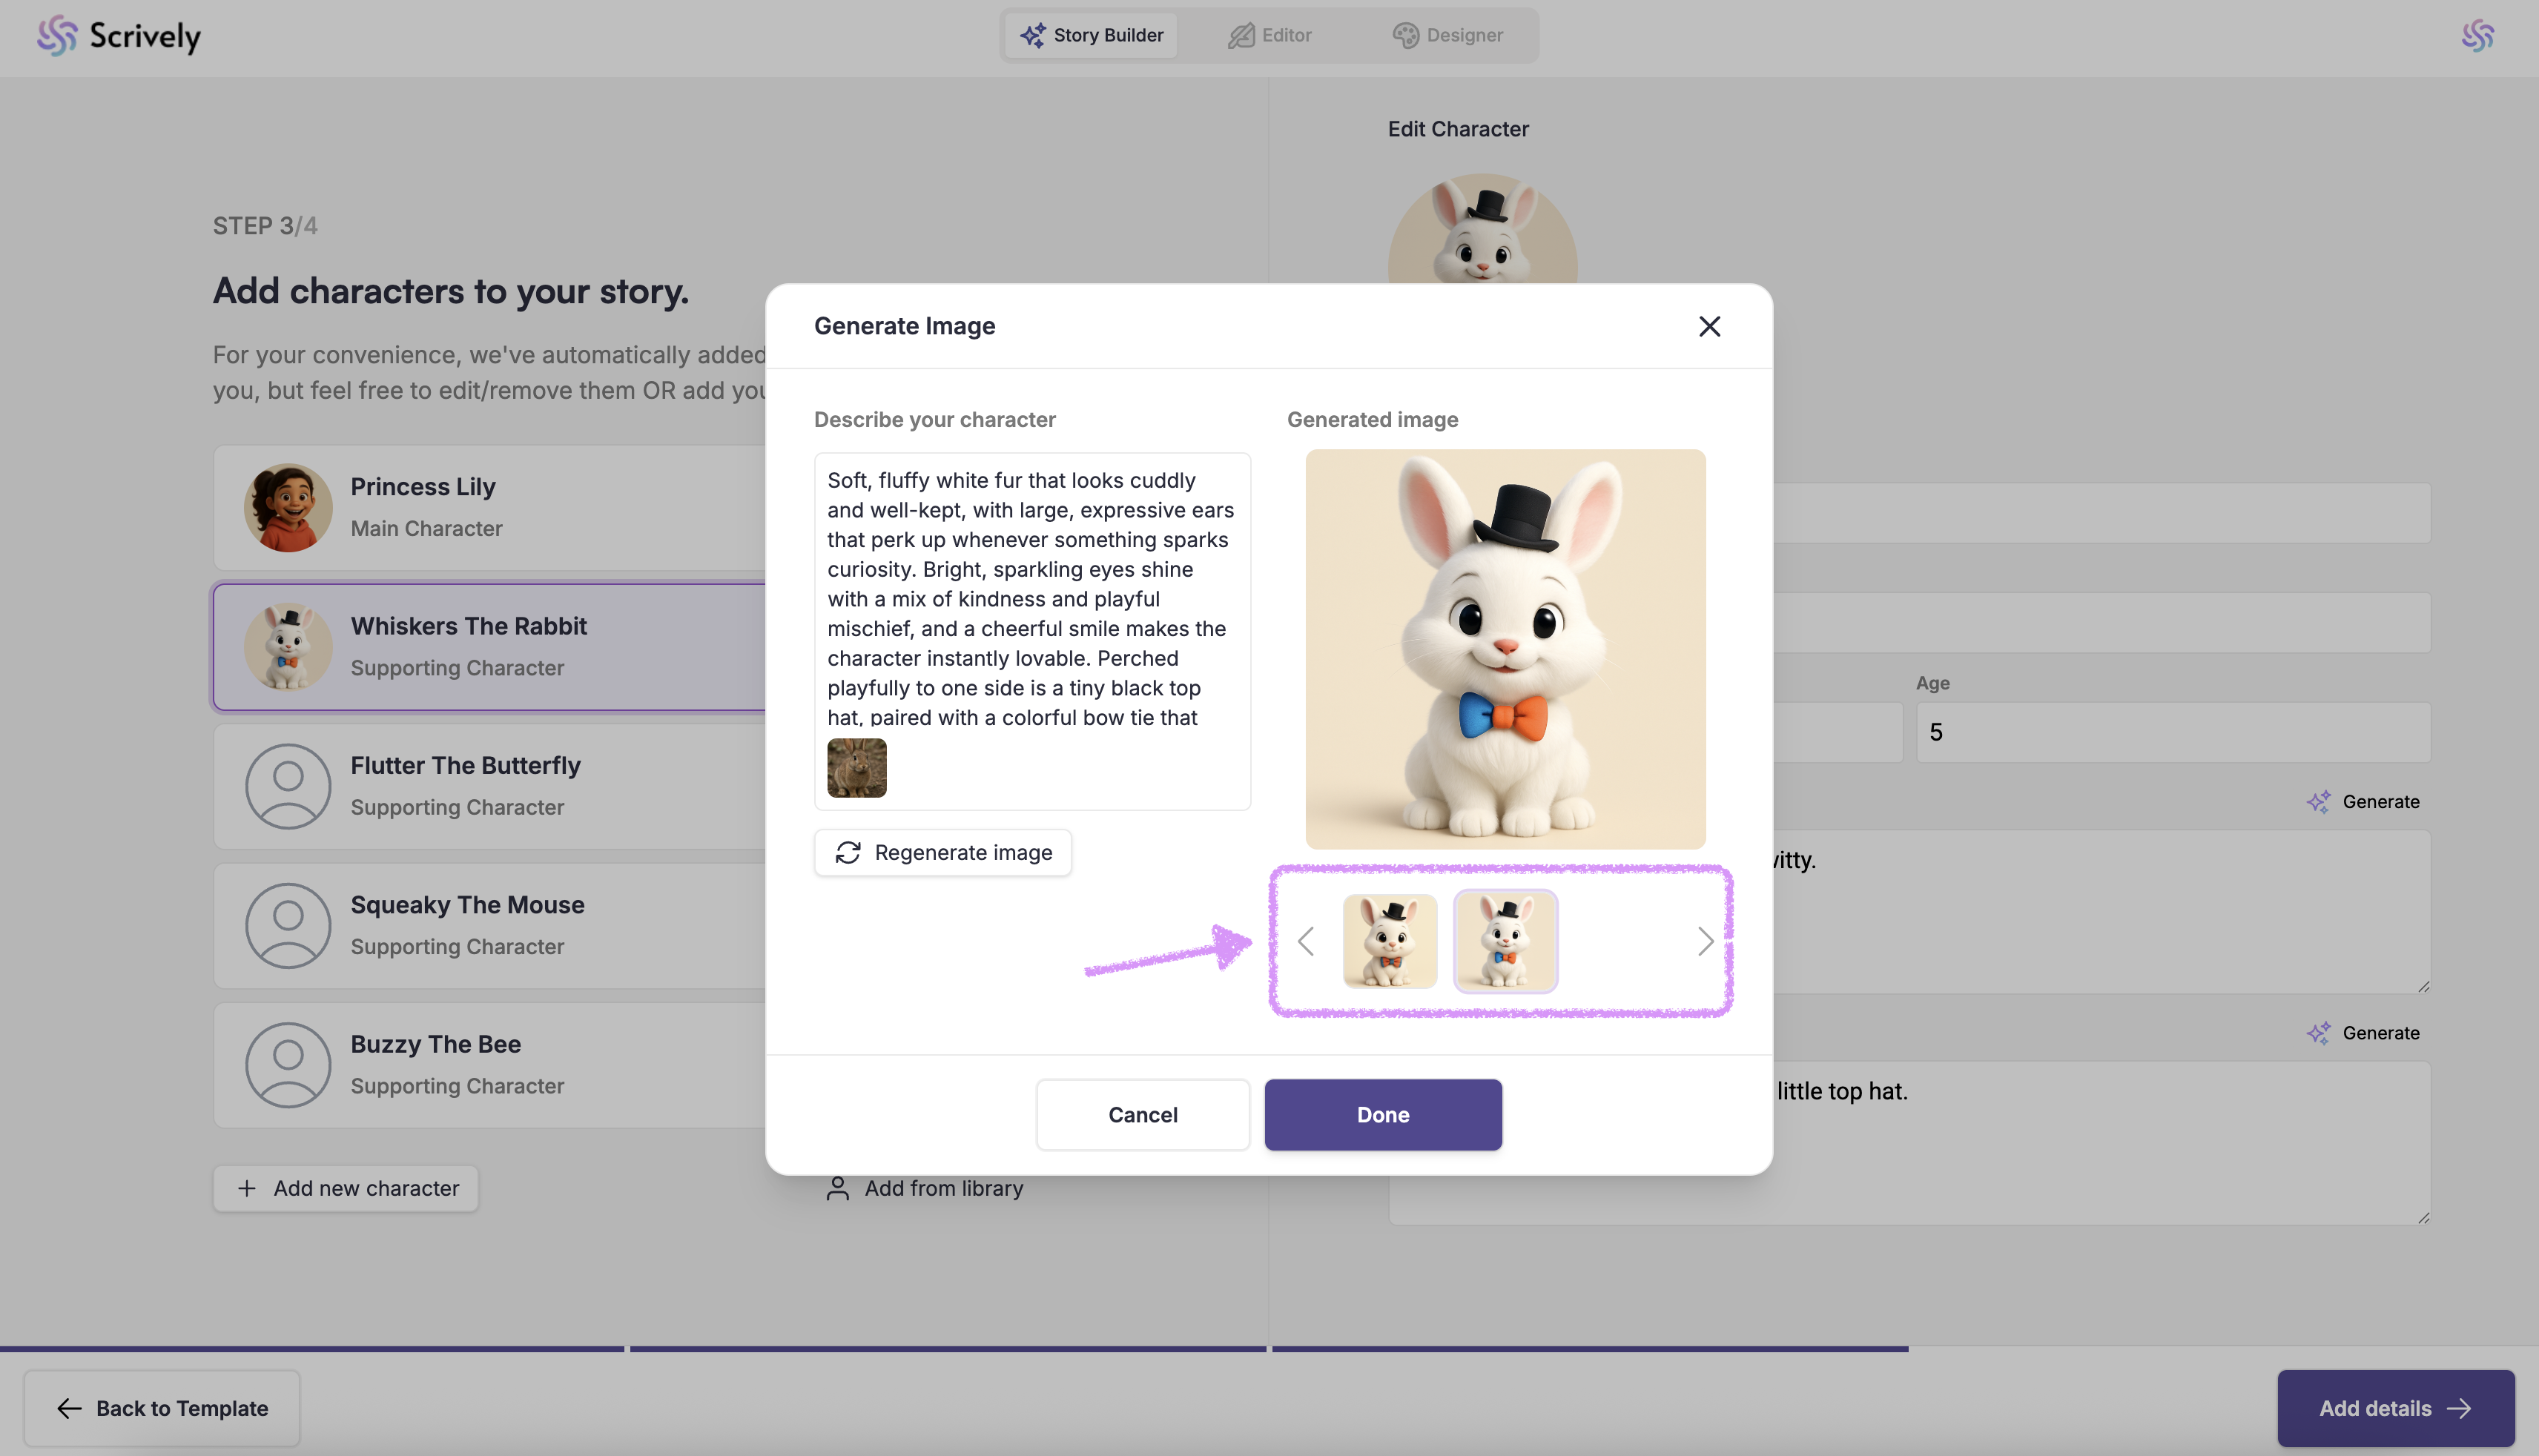The width and height of the screenshot is (2539, 1456).
Task: Click Add new character plus button
Action: (x=346, y=1188)
